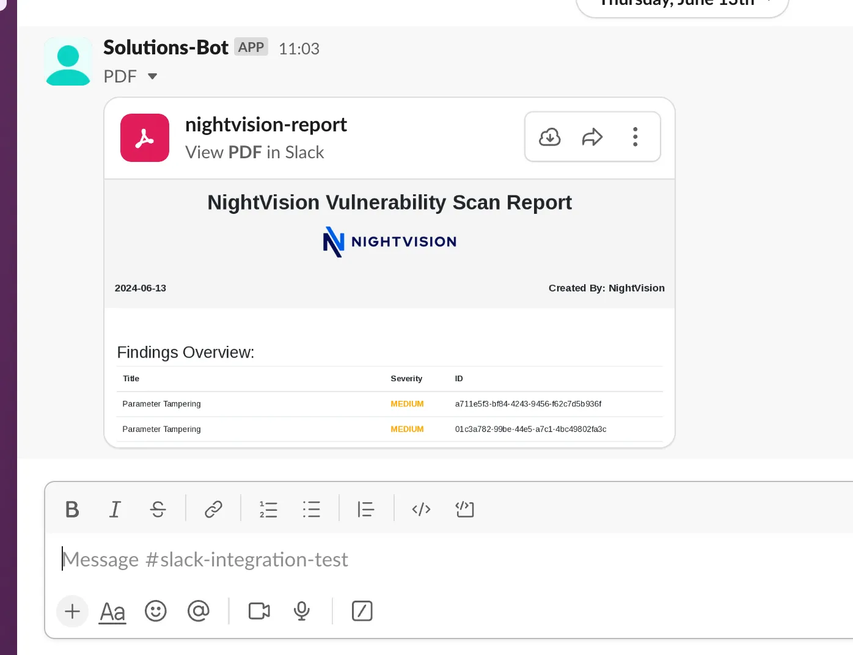
Task: Click ID 01c3a782-99be-44e5-a7c1-4bc49802fa3c
Action: tap(530, 430)
